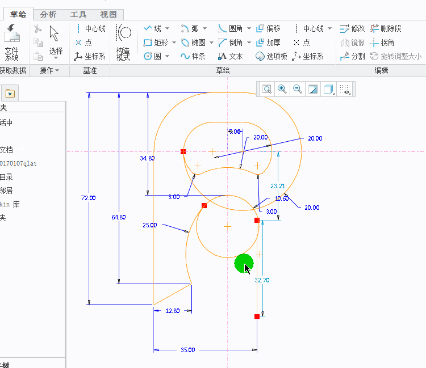The image size is (426, 368).
Task: Select the 文本 text tool
Action: [x=231, y=56]
